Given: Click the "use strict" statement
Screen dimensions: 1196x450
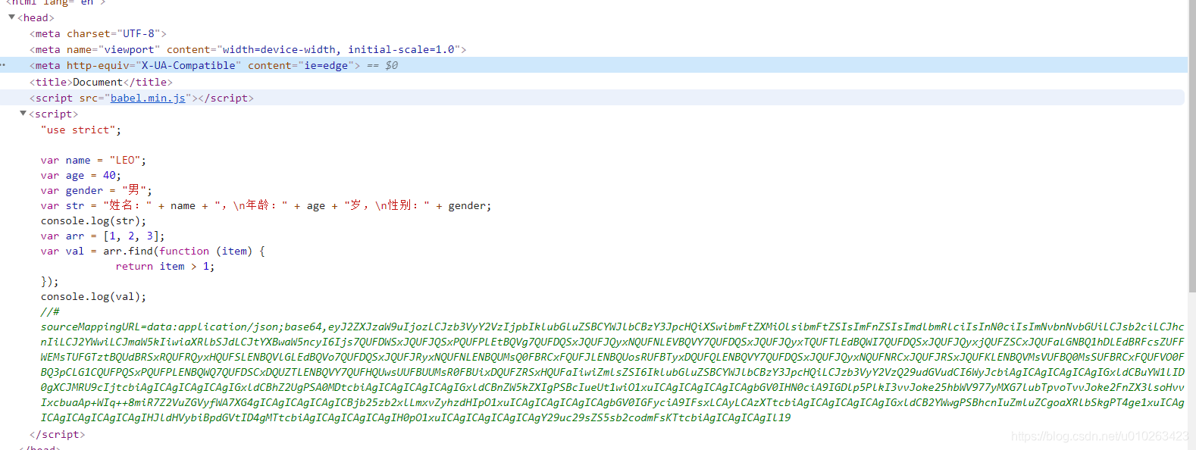Looking at the screenshot, I should point(81,130).
